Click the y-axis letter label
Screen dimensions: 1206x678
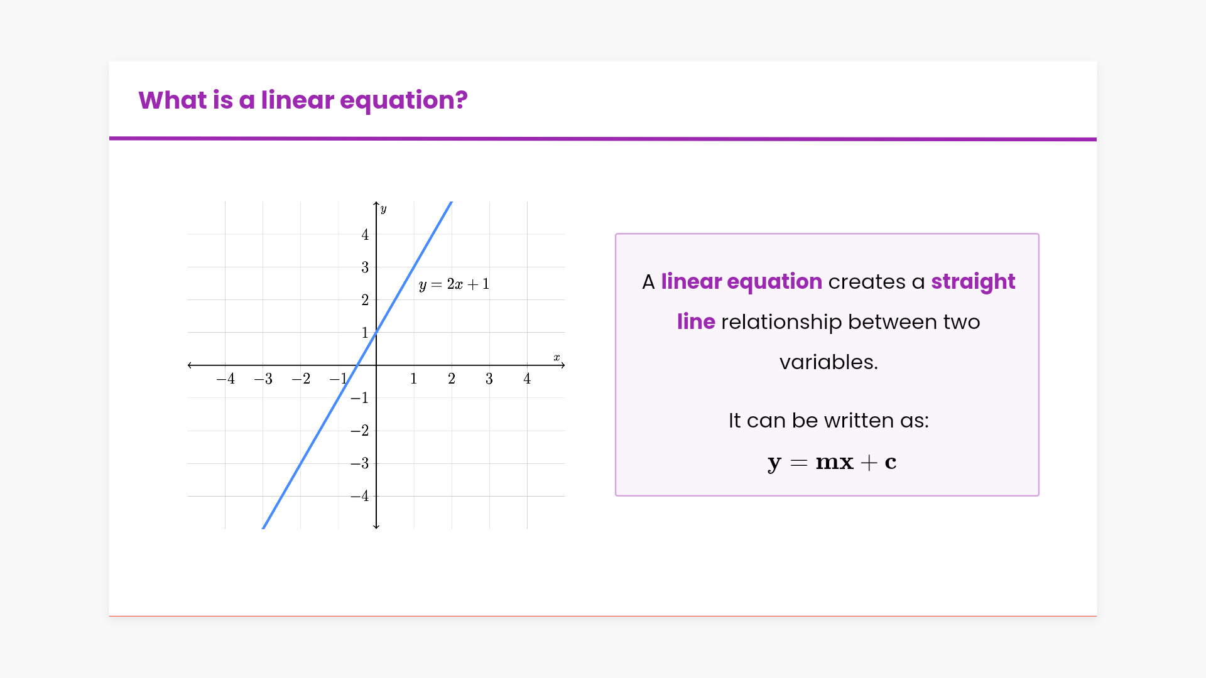384,208
